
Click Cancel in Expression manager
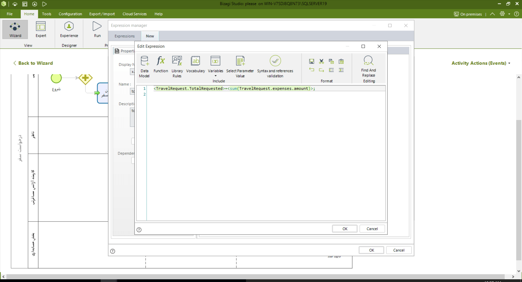point(399,250)
